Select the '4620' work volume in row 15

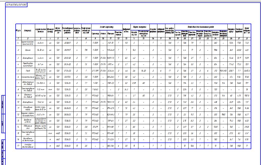pyautogui.click(x=58, y=133)
